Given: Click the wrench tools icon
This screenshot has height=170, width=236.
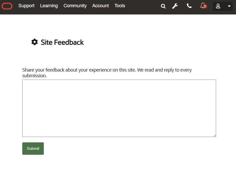Looking at the screenshot, I should (x=175, y=6).
